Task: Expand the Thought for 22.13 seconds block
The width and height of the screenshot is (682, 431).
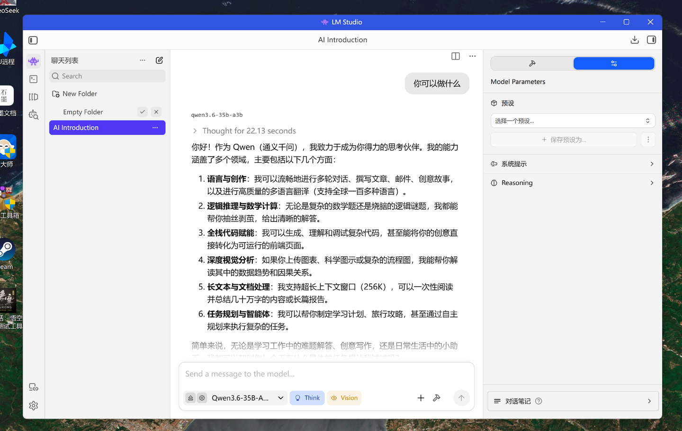Action: [244, 131]
